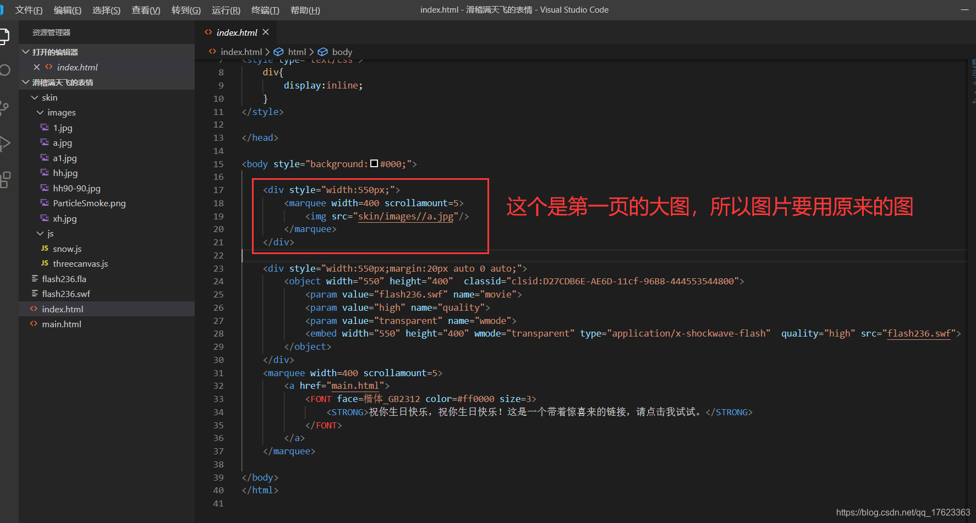976x523 pixels.
Task: Open the 编辑(E) menu
Action: coord(68,10)
